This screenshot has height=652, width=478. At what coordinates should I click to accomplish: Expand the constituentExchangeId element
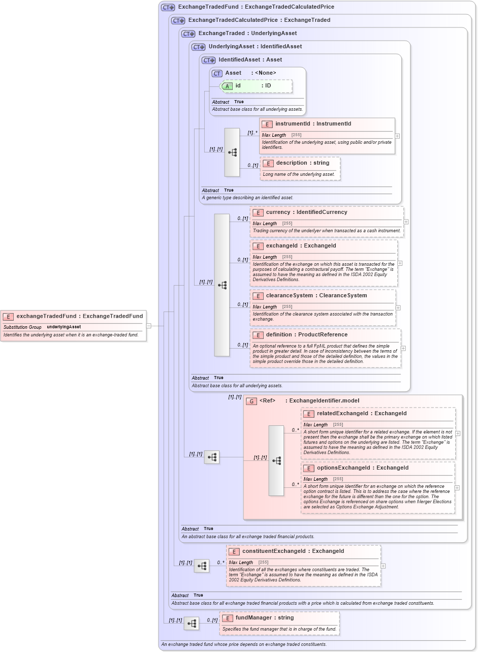click(383, 566)
